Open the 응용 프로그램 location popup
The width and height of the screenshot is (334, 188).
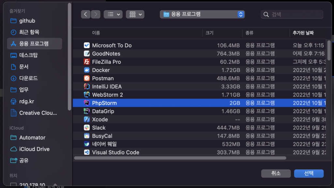tap(202, 14)
